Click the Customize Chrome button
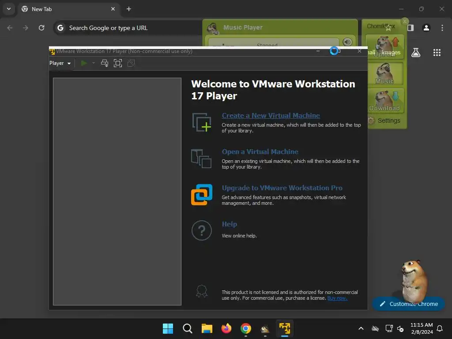Image resolution: width=452 pixels, height=339 pixels. pos(408,304)
